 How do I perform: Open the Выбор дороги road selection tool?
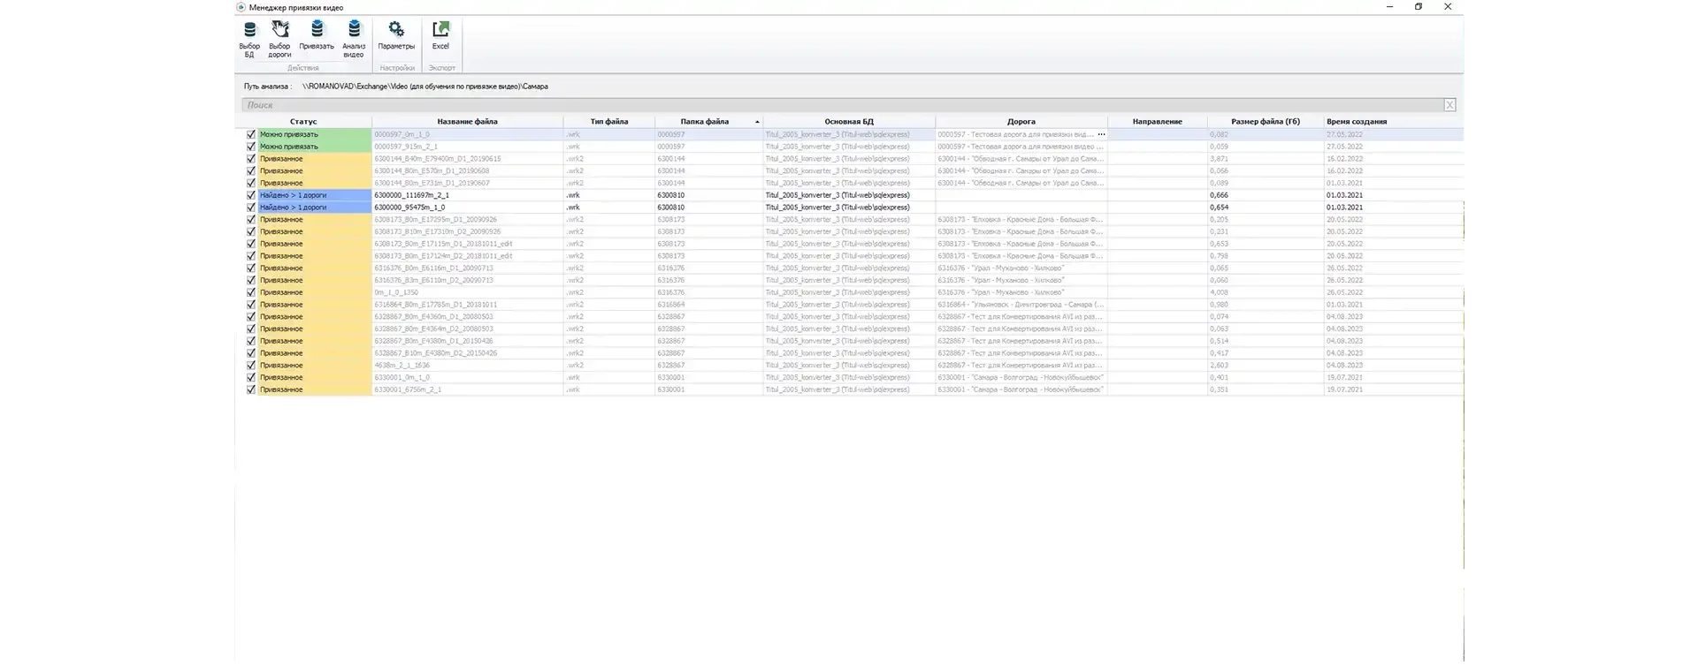[x=279, y=32]
